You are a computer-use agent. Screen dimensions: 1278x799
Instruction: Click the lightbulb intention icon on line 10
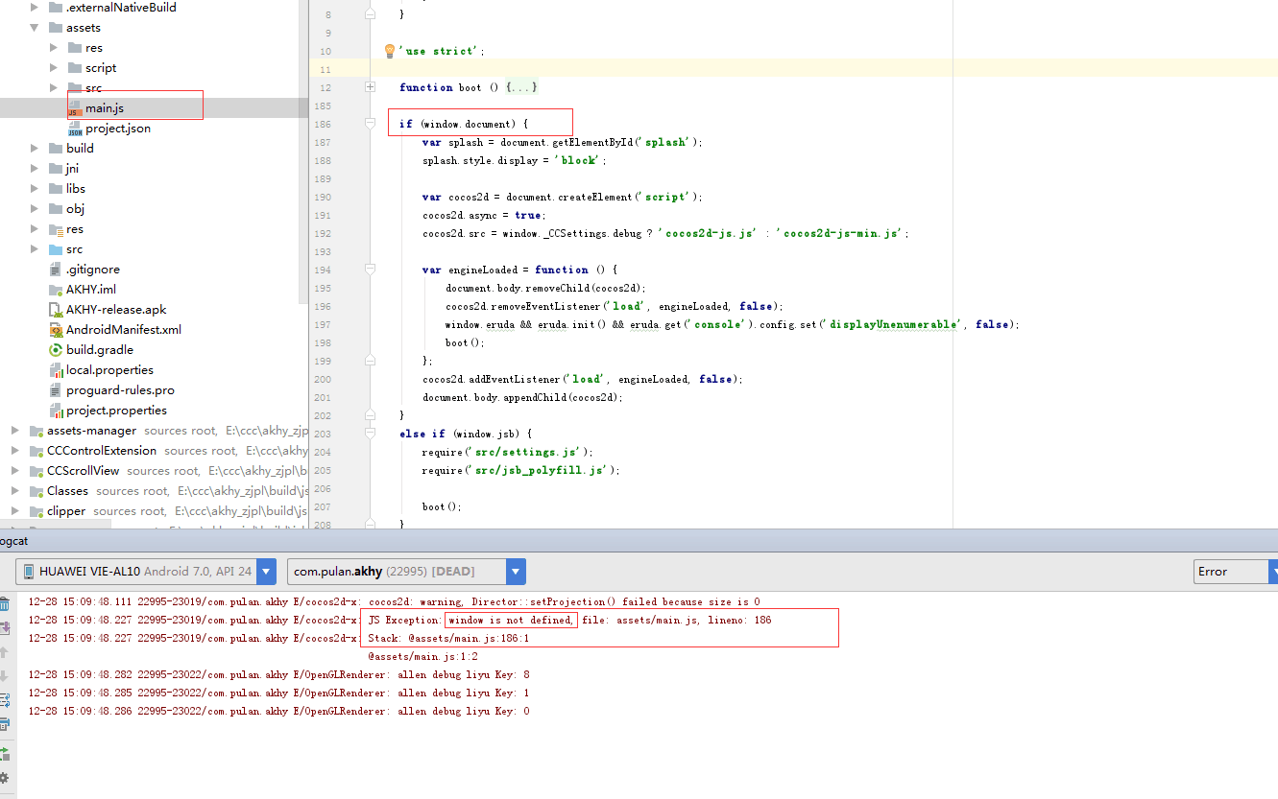[x=390, y=51]
